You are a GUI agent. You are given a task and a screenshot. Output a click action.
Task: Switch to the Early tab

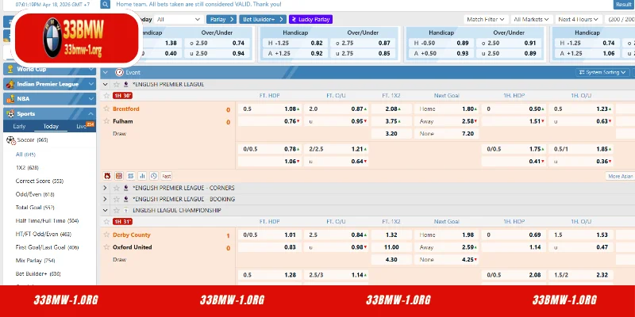click(19, 126)
